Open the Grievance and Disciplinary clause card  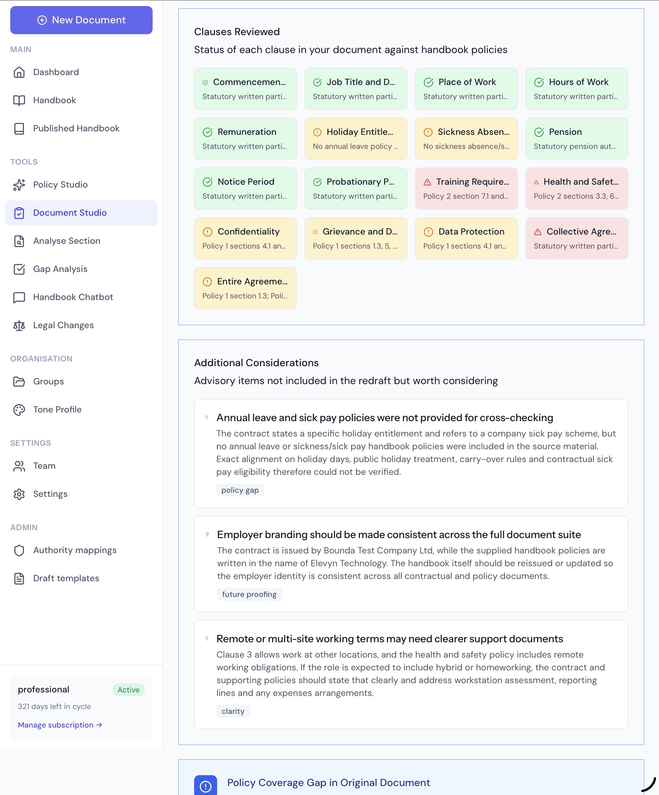tap(356, 238)
